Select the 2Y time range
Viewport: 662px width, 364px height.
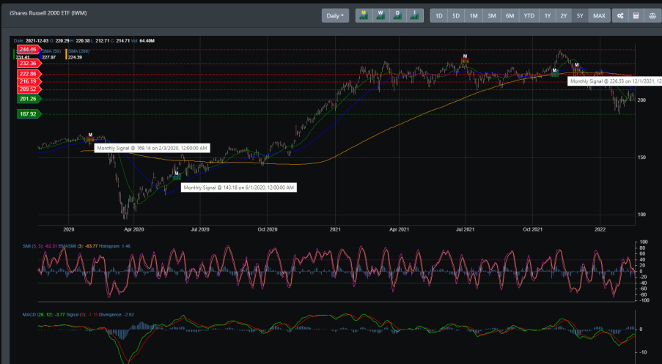tap(564, 15)
